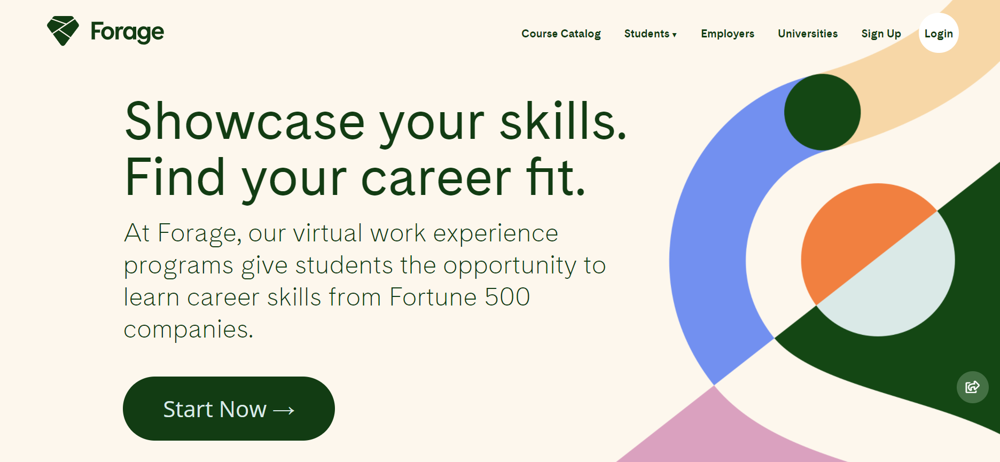1000x462 pixels.
Task: Click the Forage wordmark text
Action: (127, 32)
